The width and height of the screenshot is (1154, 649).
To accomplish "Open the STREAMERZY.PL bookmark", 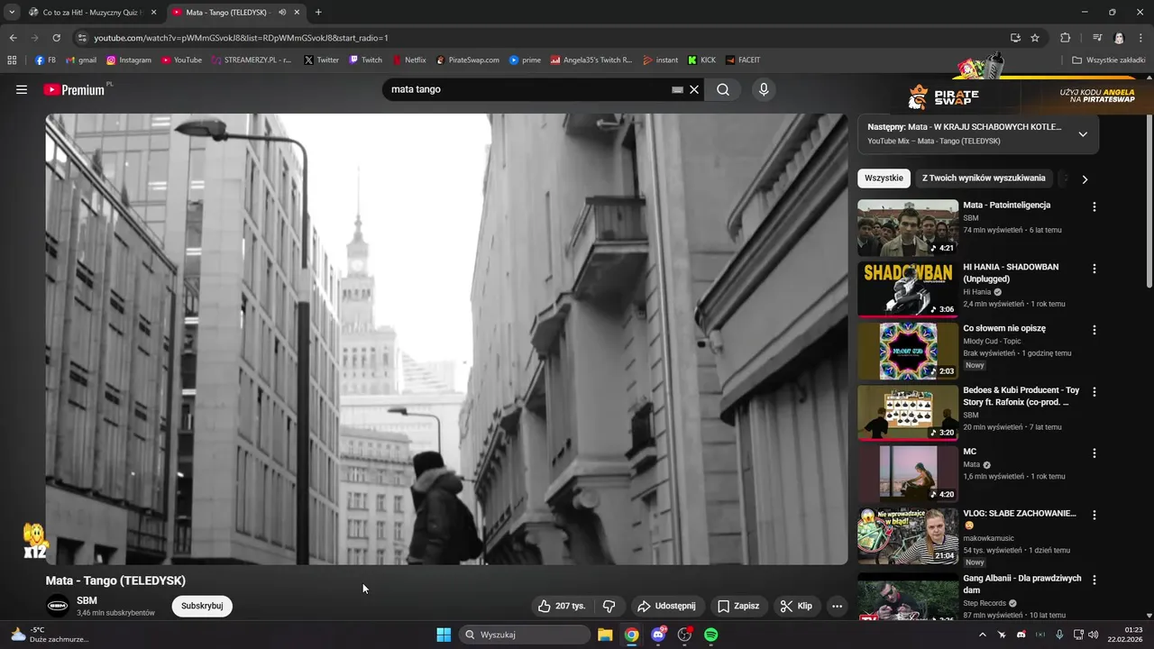I will (x=252, y=60).
